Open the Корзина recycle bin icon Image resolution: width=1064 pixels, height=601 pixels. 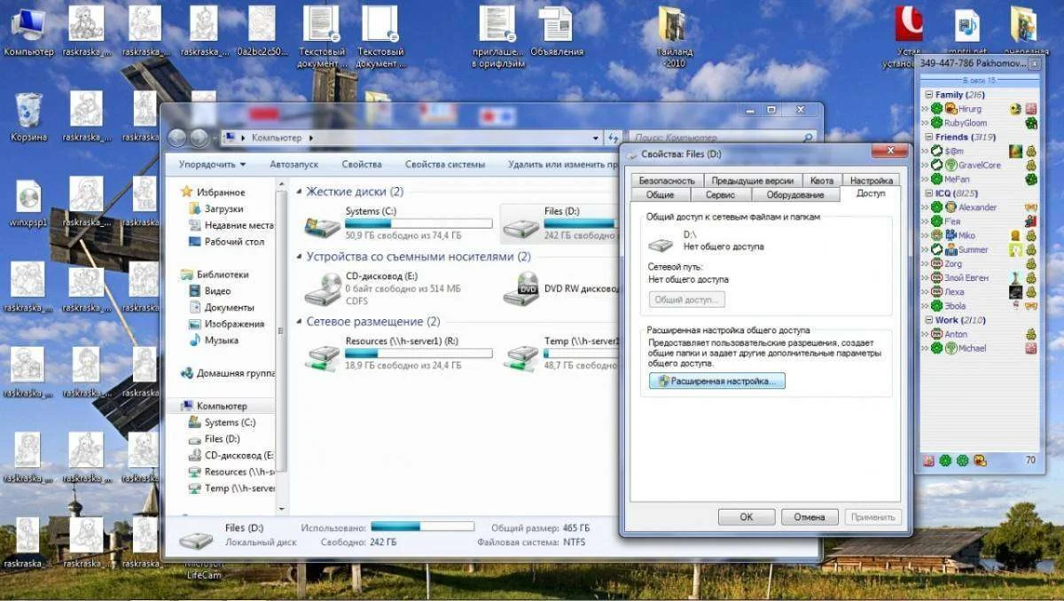[28, 116]
